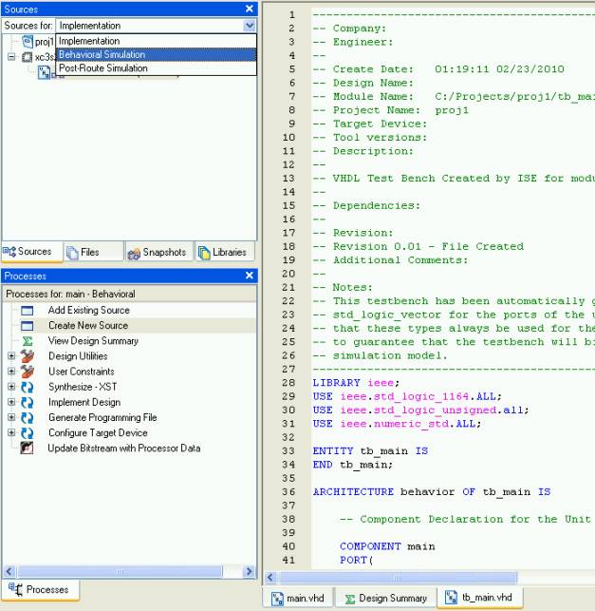Image resolution: width=595 pixels, height=611 pixels.
Task: Select Synthesize - XST process label
Action: point(83,387)
